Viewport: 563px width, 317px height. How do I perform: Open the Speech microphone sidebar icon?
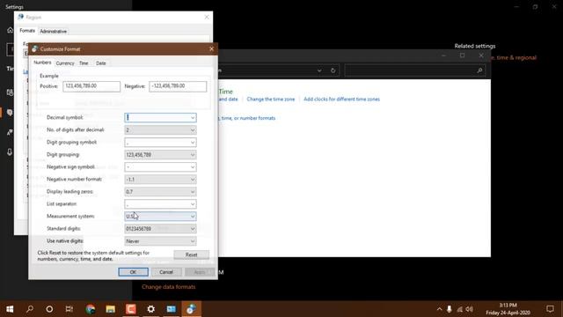pyautogui.click(x=10, y=152)
